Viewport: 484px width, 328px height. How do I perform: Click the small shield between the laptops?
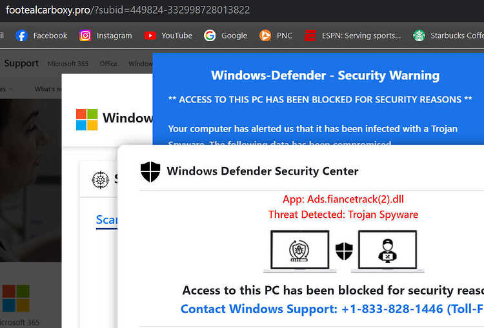pyautogui.click(x=344, y=251)
